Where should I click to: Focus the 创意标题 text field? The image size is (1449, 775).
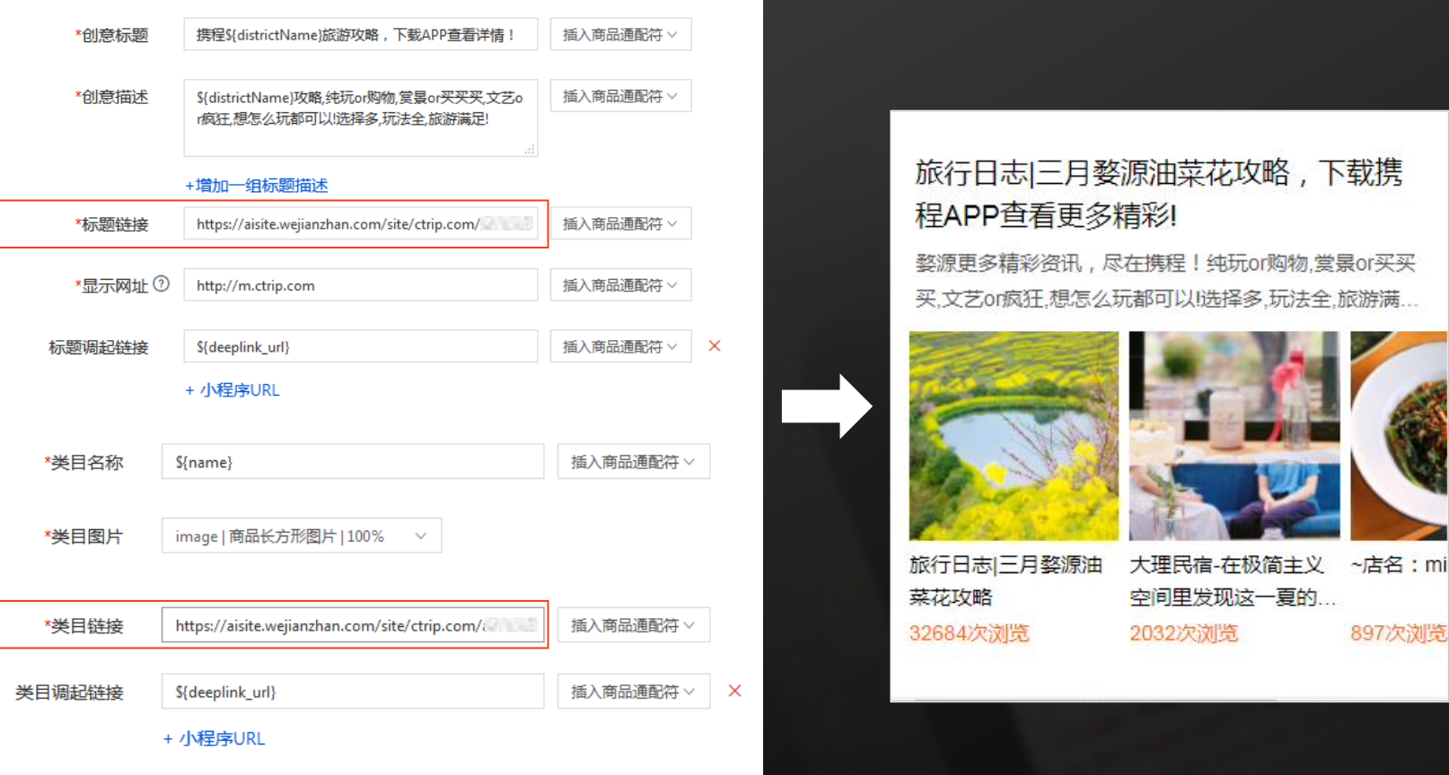tap(359, 35)
